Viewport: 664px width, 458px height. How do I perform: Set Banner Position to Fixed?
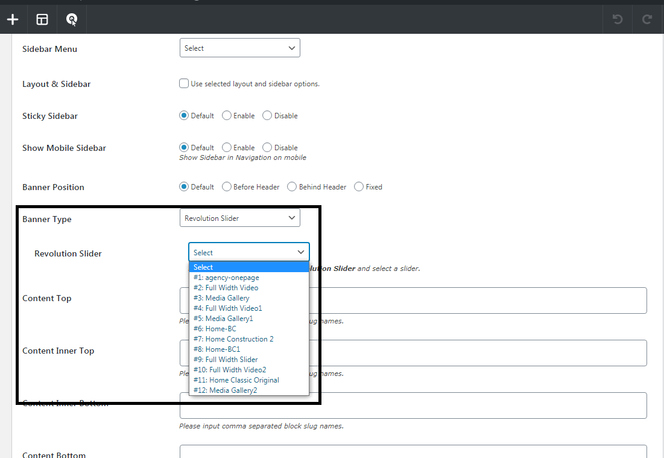point(359,187)
